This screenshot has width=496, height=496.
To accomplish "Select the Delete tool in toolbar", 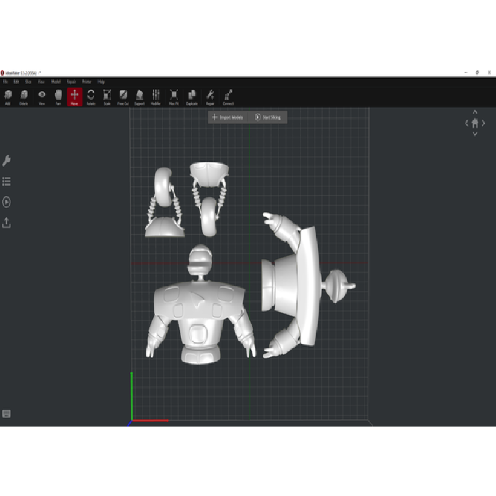I will click(x=24, y=96).
